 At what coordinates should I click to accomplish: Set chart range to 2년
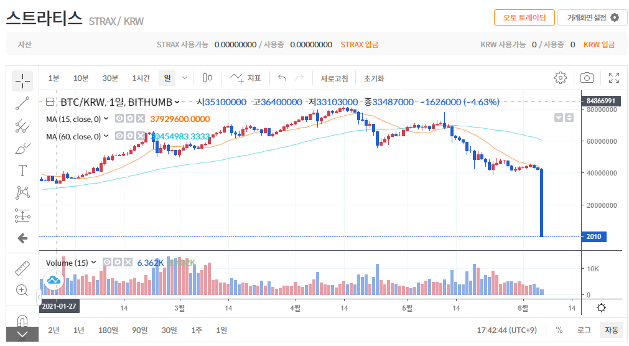click(54, 330)
